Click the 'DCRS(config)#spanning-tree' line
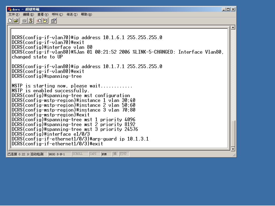This screenshot has width=275, height=206. [x=47, y=76]
